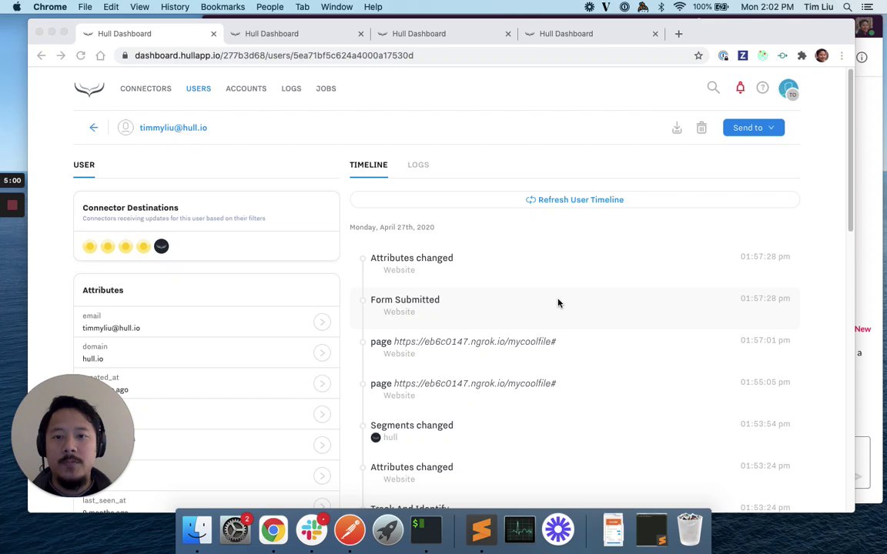The width and height of the screenshot is (887, 554).
Task: Open Slack from the dock
Action: [x=312, y=529]
